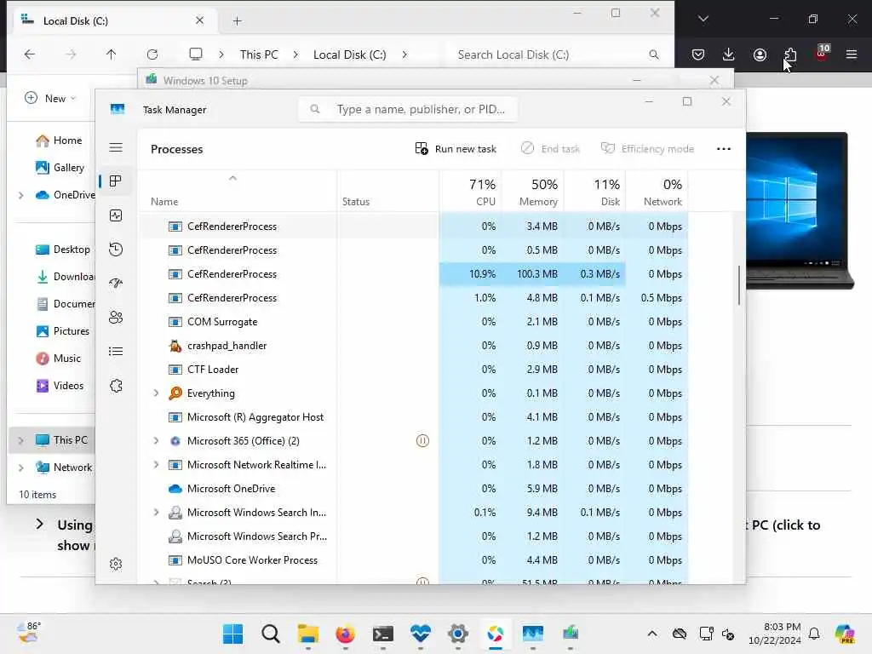Refresh File Explorer view

[x=152, y=54]
